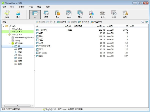
Task: Open the 计划 (Schedule) toolbar icon
Action: tap(114, 14)
